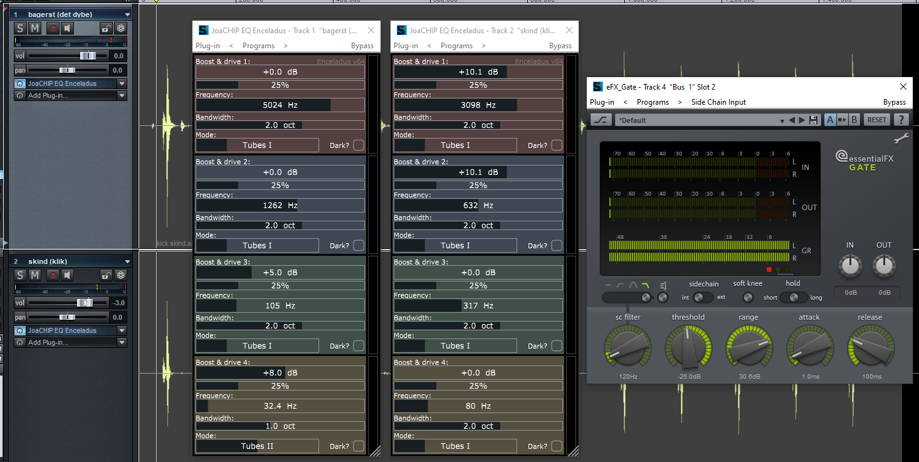Screen dimensions: 919x462
Task: Toggle sidechain int/ext switch
Action: click(703, 297)
